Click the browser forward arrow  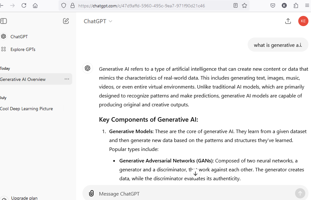[x=12, y=5]
